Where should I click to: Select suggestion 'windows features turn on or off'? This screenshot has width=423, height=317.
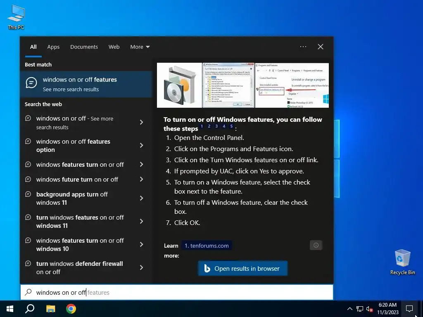pyautogui.click(x=80, y=164)
